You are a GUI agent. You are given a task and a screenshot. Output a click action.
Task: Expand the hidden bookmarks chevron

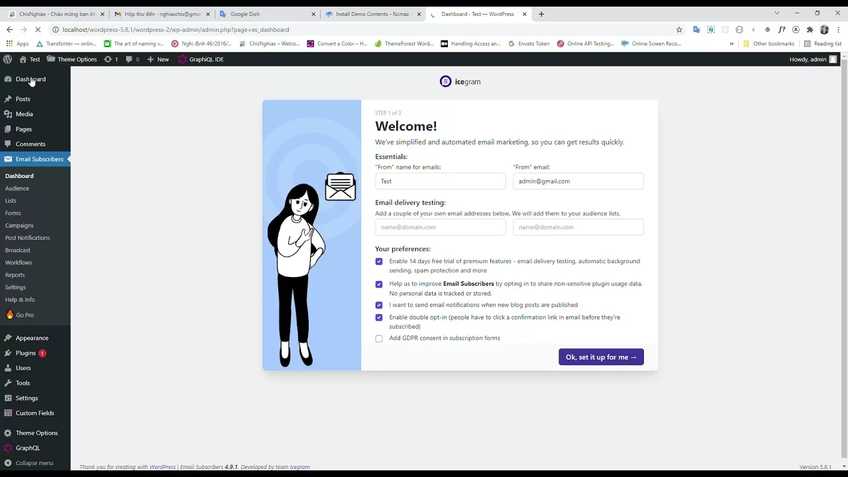pyautogui.click(x=731, y=44)
